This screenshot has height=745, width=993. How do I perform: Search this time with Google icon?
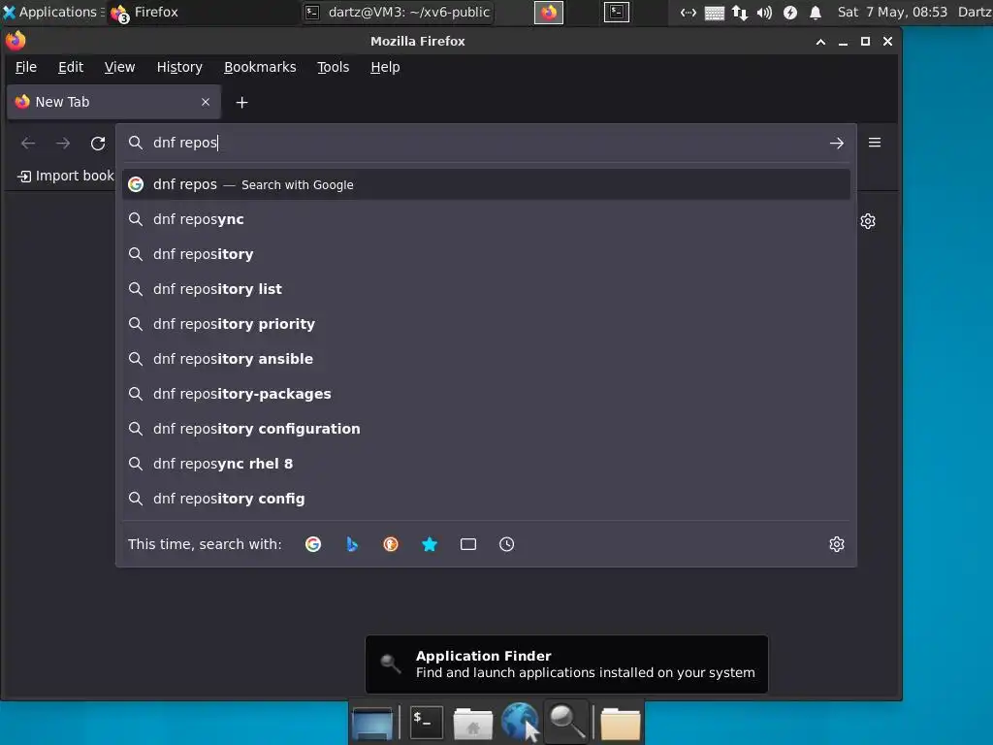[x=313, y=544]
